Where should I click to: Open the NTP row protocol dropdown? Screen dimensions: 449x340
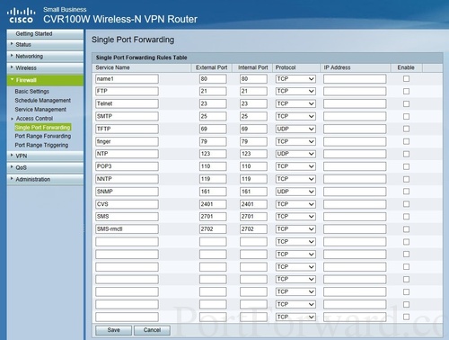295,154
